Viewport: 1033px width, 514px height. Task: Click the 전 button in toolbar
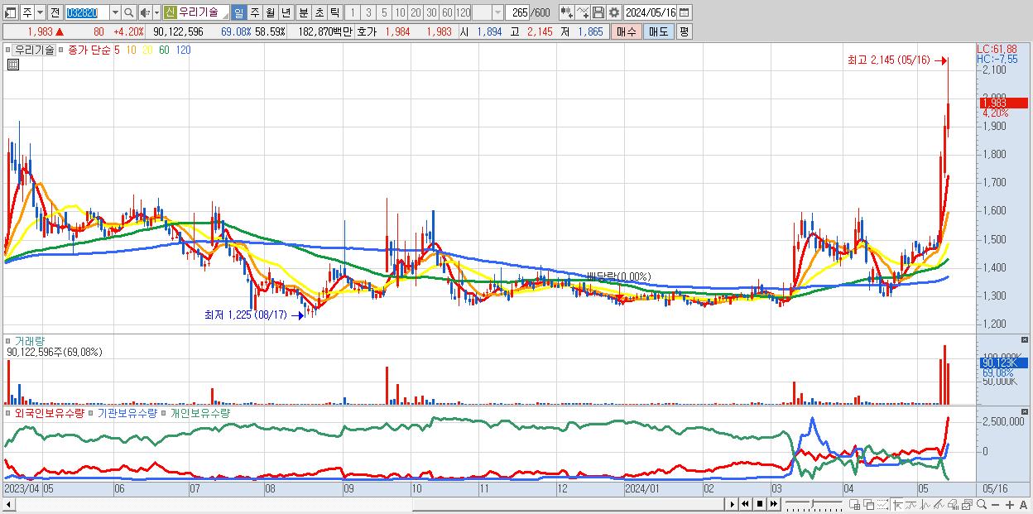(x=55, y=12)
